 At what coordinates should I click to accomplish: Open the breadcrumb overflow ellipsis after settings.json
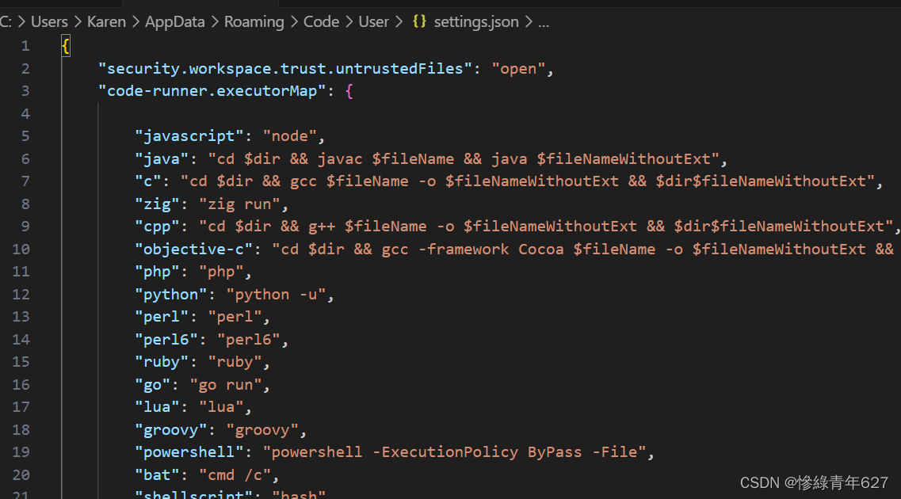pos(543,21)
